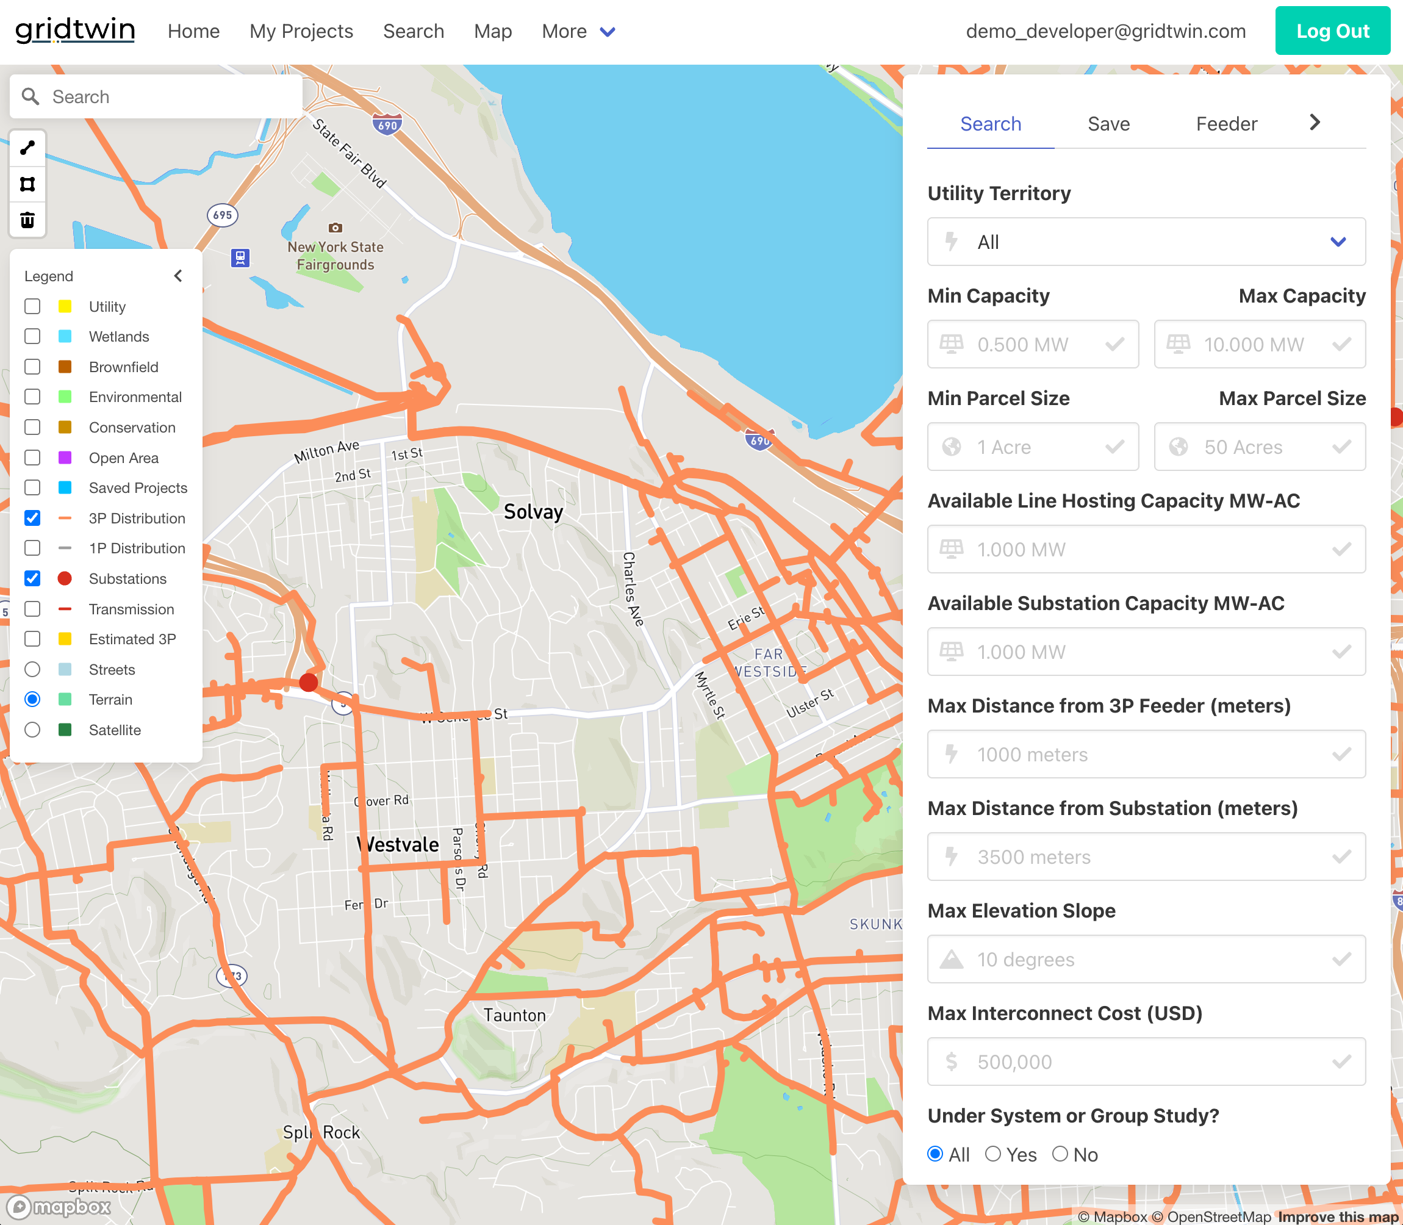Viewport: 1403px width, 1225px height.
Task: Open the My Projects page
Action: [x=301, y=31]
